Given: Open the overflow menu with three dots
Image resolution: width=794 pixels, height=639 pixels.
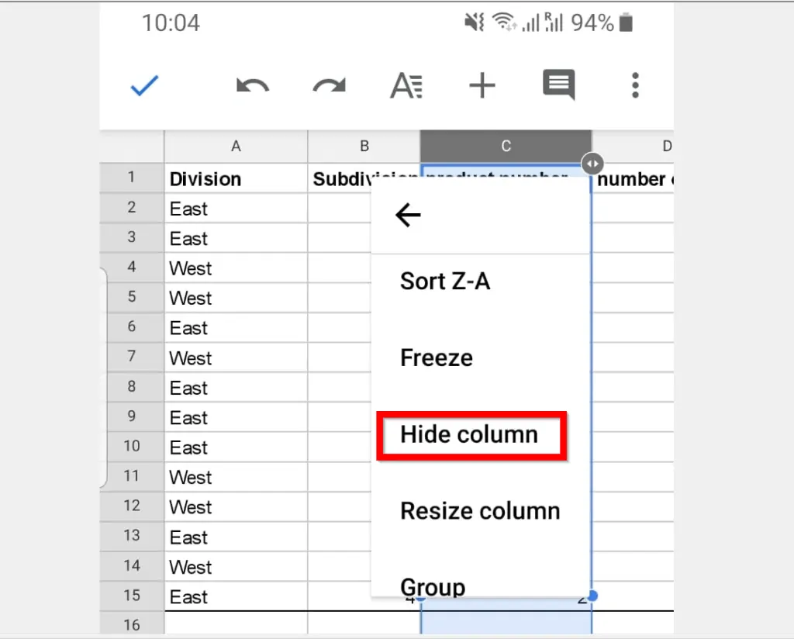Looking at the screenshot, I should [x=634, y=86].
